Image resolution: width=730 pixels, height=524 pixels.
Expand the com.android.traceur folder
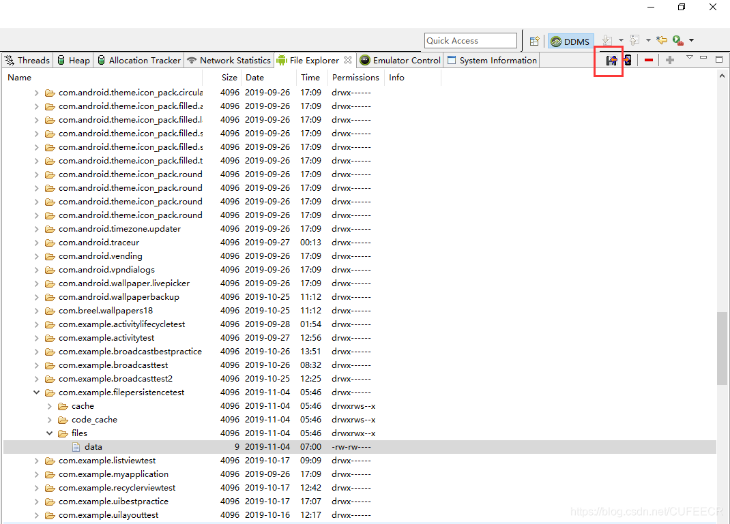(36, 243)
